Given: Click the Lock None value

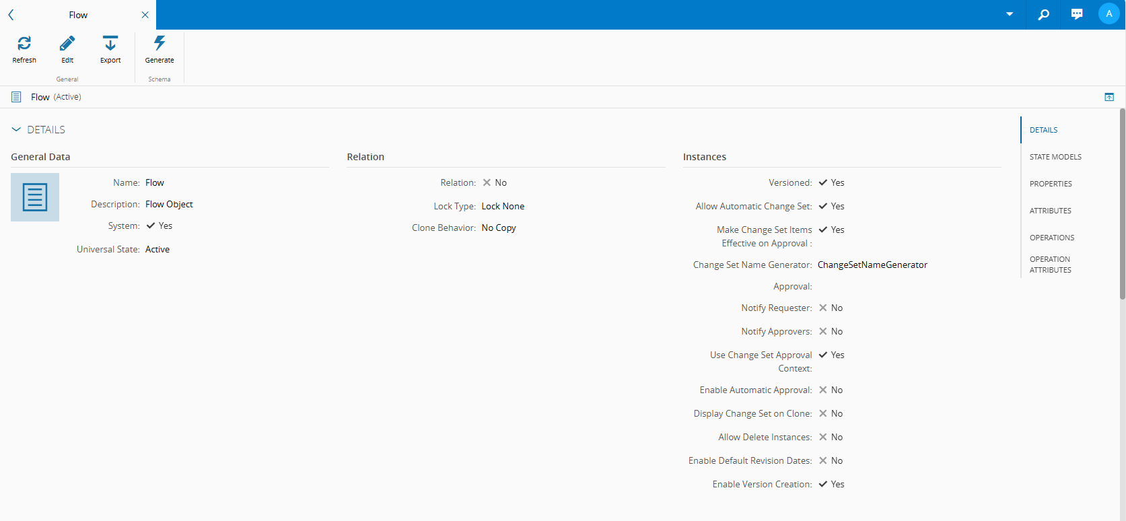Looking at the screenshot, I should [503, 206].
